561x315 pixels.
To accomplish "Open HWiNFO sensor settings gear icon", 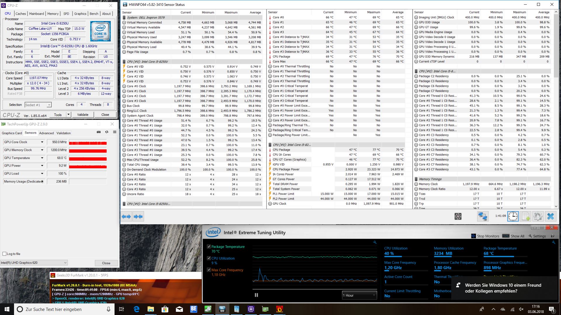I will point(538,216).
